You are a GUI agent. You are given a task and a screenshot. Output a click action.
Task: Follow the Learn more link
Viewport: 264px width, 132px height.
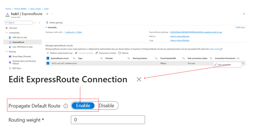(x=216, y=49)
